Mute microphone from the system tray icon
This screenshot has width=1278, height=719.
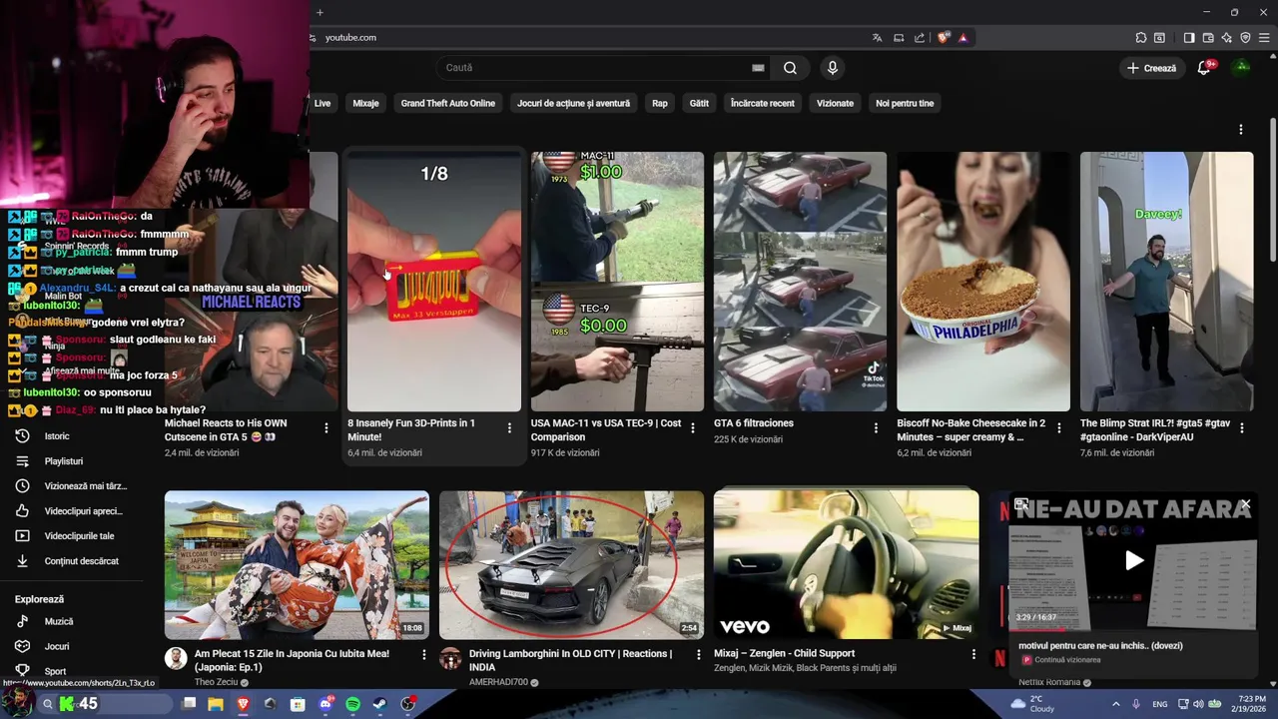tap(1136, 704)
